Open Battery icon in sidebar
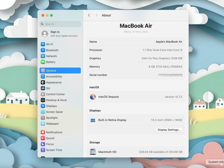This screenshot has height=168, width=224. pos(43,62)
